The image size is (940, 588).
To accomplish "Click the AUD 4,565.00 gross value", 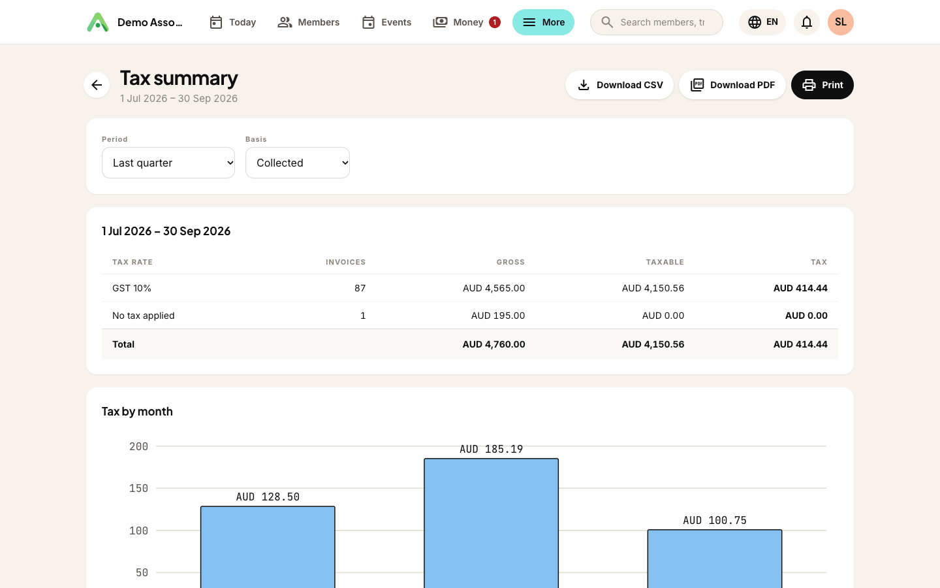I will 493,288.
